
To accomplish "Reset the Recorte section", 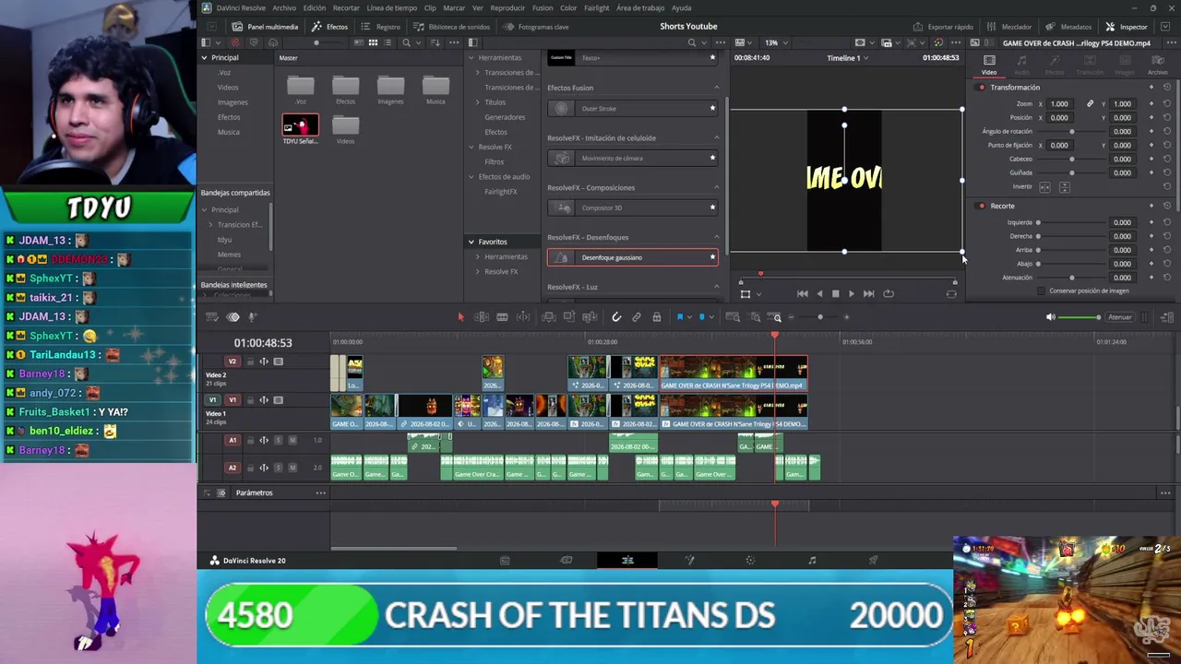I will [x=1167, y=206].
